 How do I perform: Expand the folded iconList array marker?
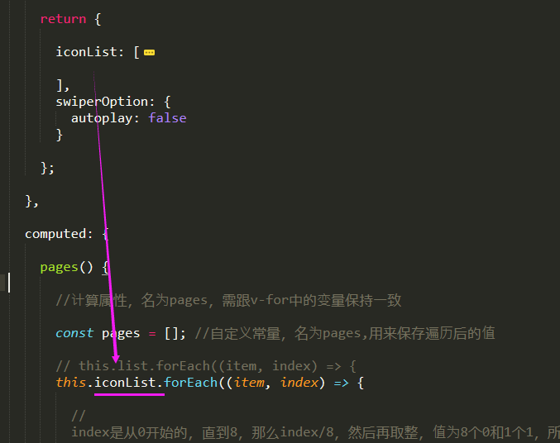point(149,52)
